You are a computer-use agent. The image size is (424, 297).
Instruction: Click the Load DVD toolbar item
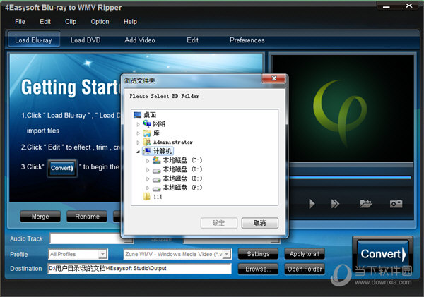(x=86, y=40)
